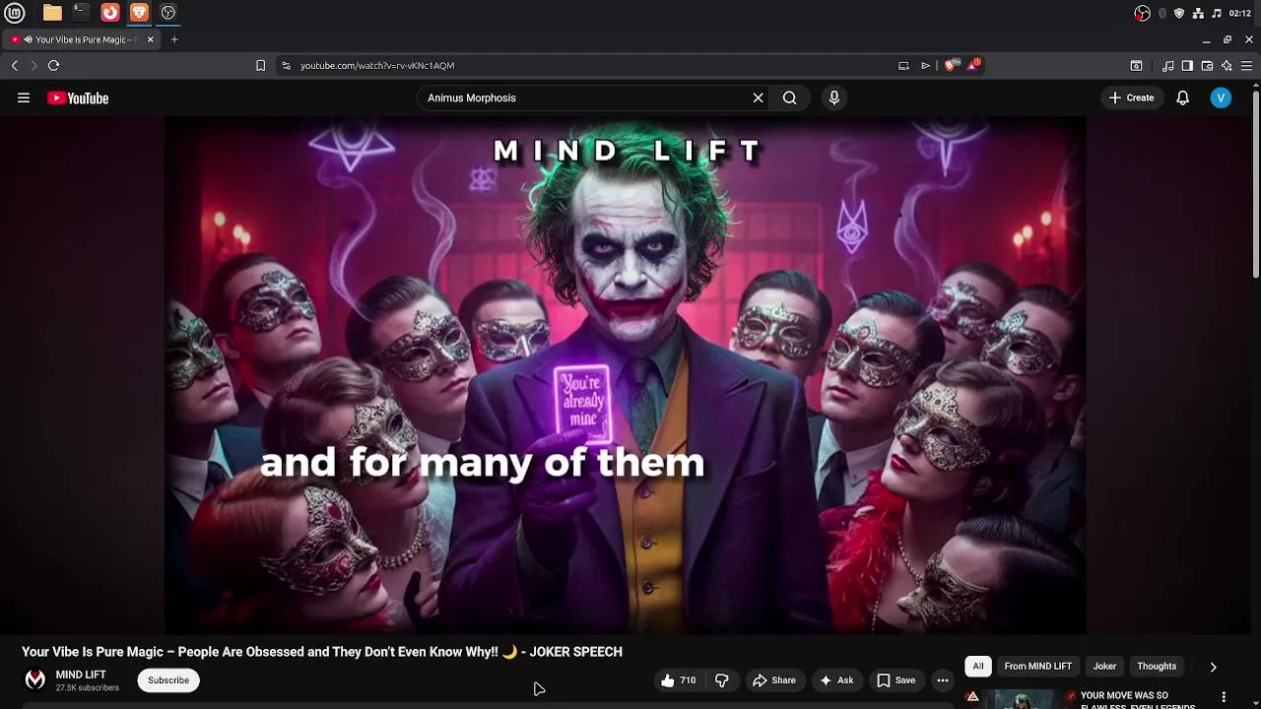1261x709 pixels.
Task: Open the music note tray applet
Action: point(1217,13)
